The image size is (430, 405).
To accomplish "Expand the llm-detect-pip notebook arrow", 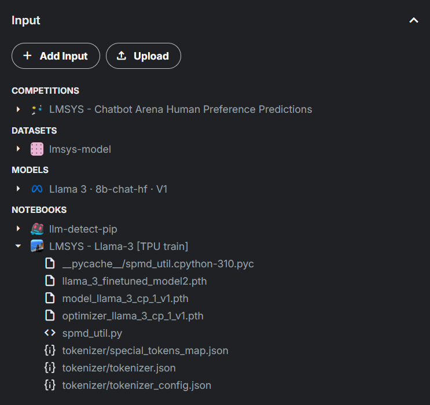I will point(18,229).
